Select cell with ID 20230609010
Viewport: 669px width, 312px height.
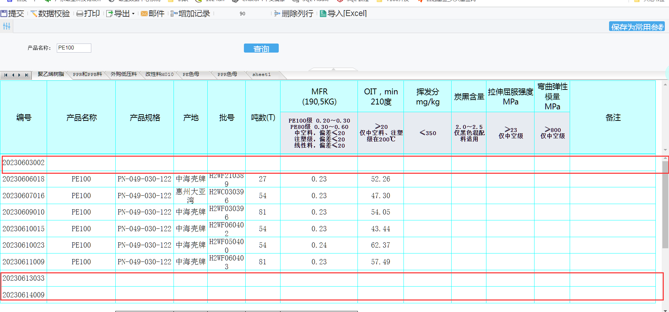[24, 212]
